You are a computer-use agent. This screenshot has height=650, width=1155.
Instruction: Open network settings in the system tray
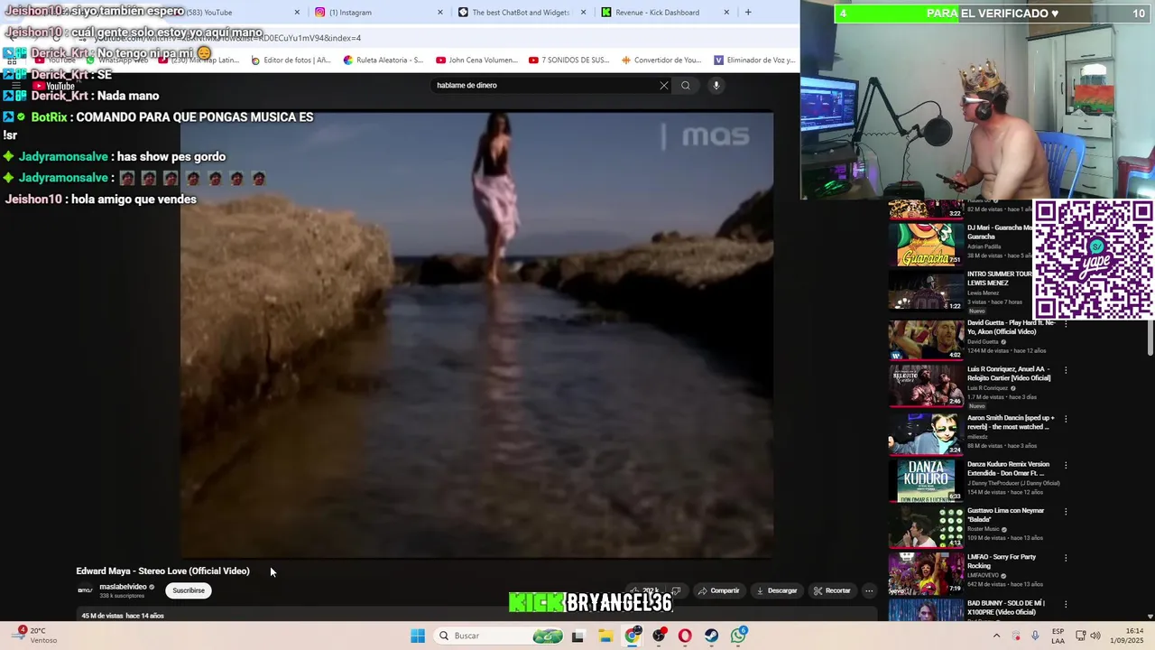(x=1080, y=636)
